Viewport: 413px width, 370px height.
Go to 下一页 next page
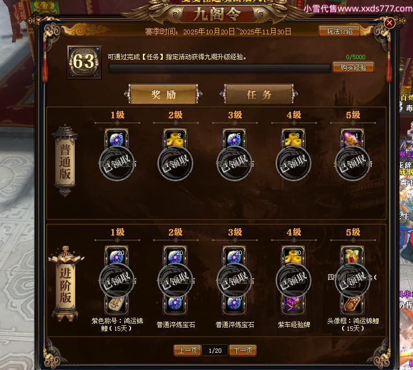pos(243,350)
